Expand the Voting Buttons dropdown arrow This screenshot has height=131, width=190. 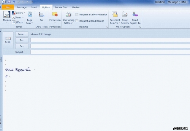73,23
